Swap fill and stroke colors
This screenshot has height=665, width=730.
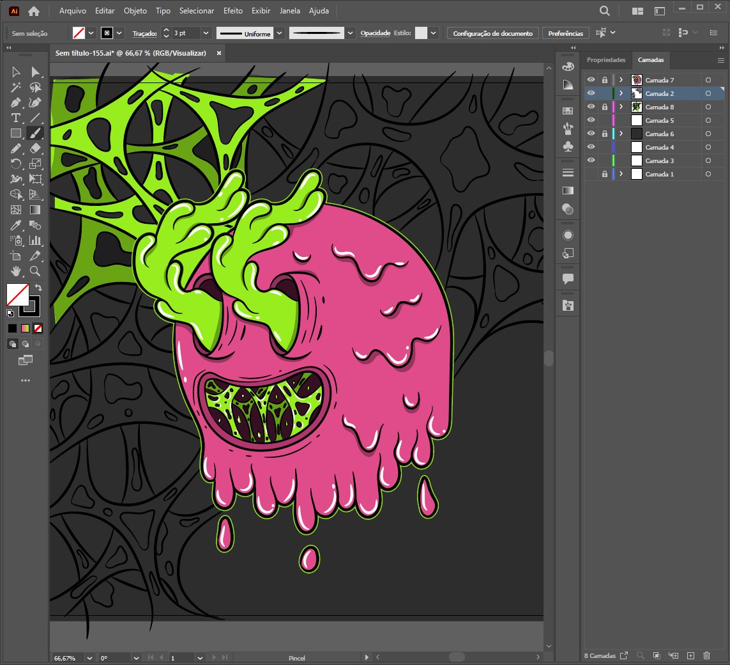pos(38,288)
